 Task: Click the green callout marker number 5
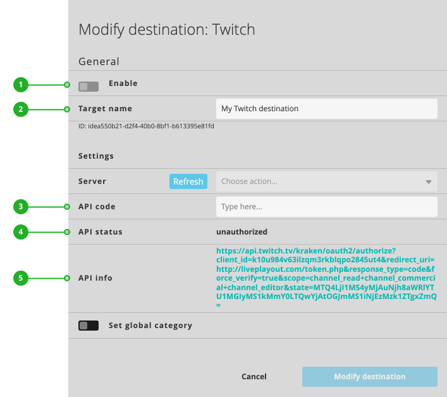[x=21, y=278]
